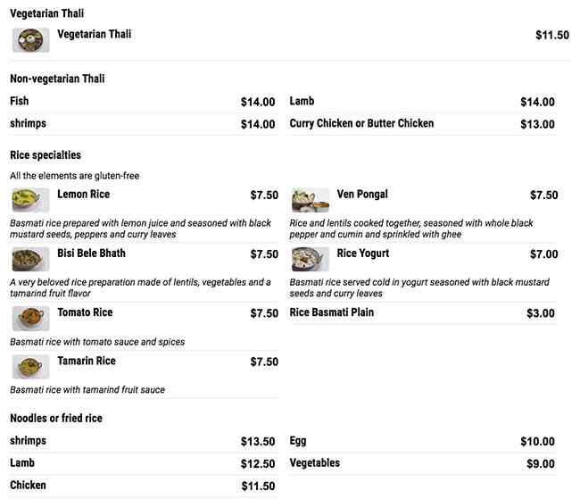
Task: Click the Tamarin Rice thumbnail
Action: [x=30, y=366]
